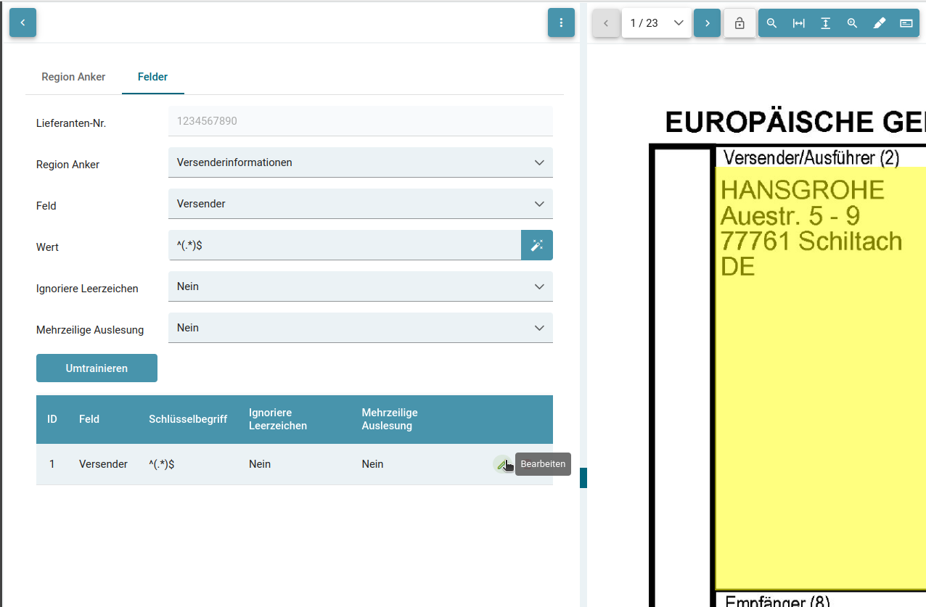The height and width of the screenshot is (607, 926).
Task: Go to the next document page
Action: [707, 23]
